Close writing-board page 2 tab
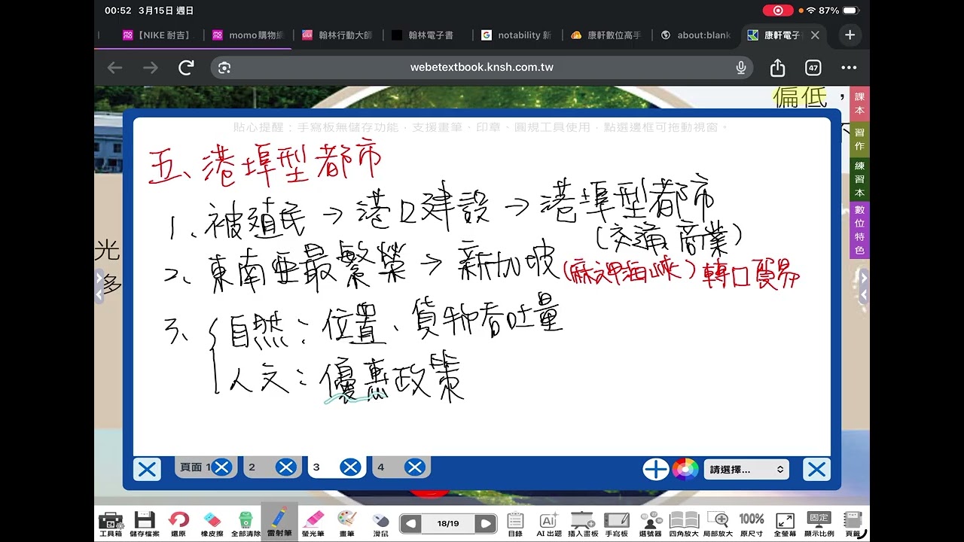The width and height of the screenshot is (964, 542). point(286,467)
